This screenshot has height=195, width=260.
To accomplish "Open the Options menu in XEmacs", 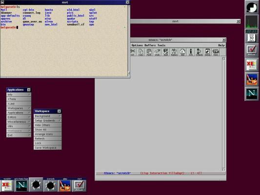I will (137, 45).
